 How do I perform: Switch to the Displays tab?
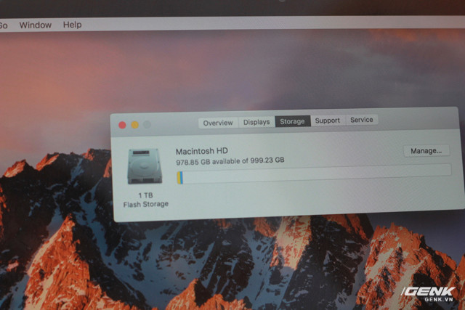click(x=256, y=122)
